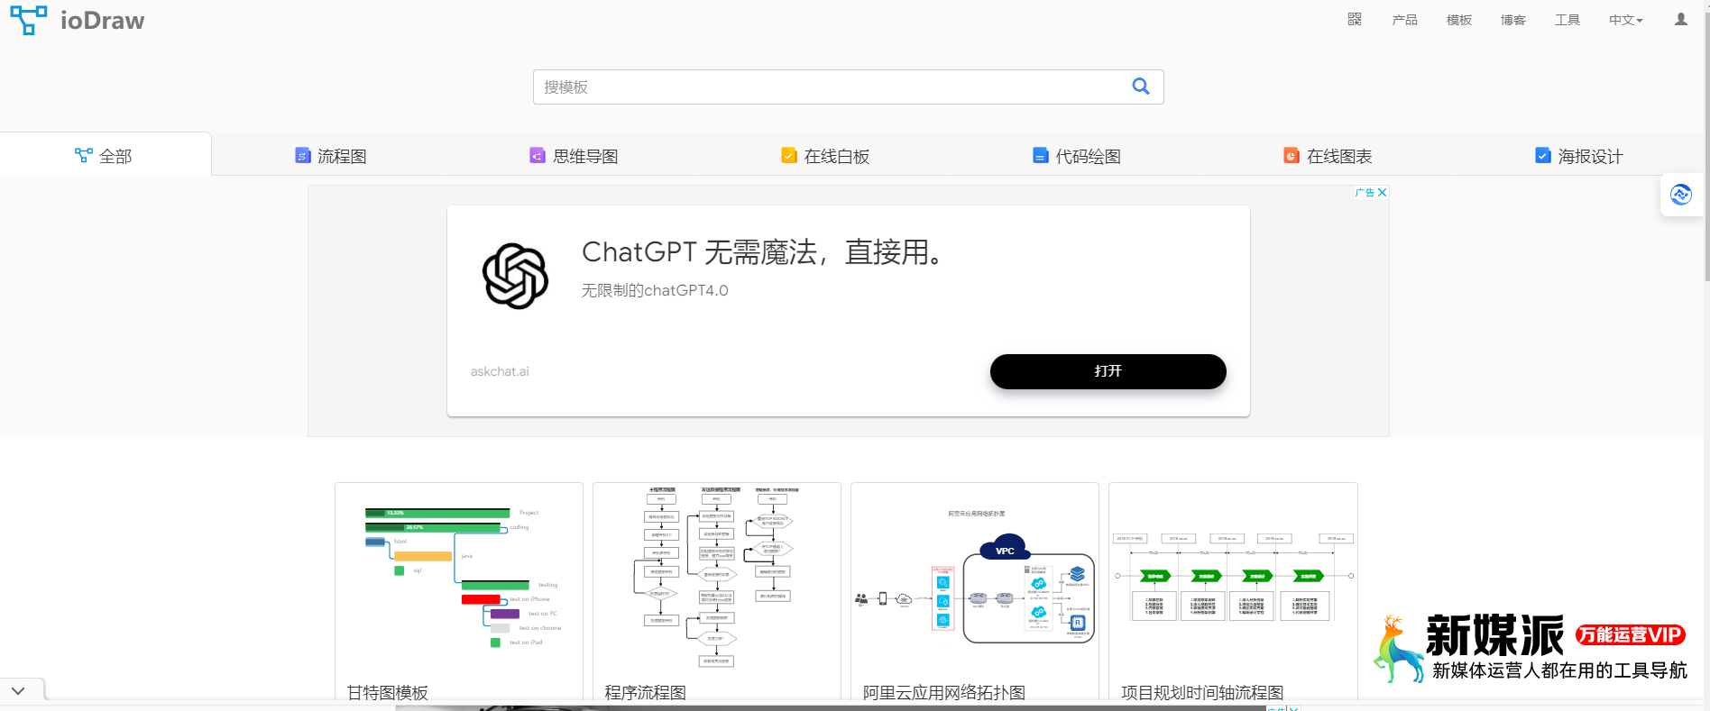Select the 全部 category tab
Image resolution: width=1710 pixels, height=711 pixels.
point(106,154)
